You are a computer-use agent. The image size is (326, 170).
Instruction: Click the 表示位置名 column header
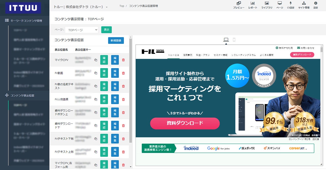[61, 50]
